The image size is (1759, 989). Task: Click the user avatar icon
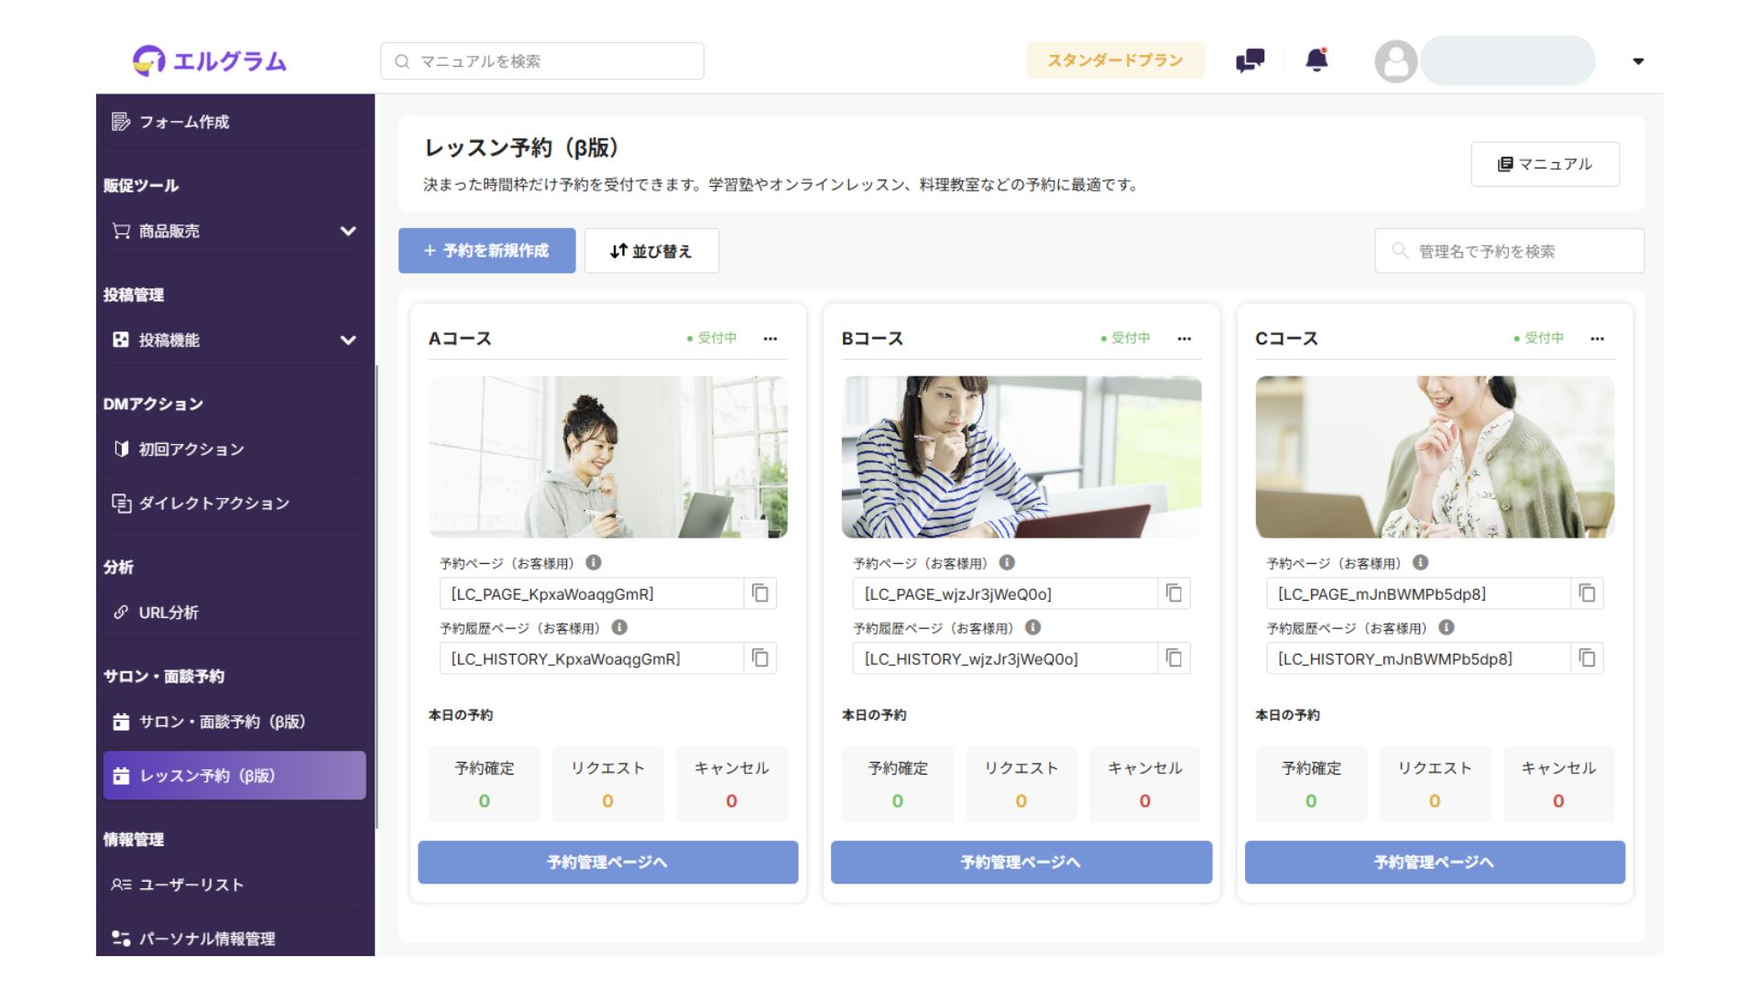point(1395,61)
